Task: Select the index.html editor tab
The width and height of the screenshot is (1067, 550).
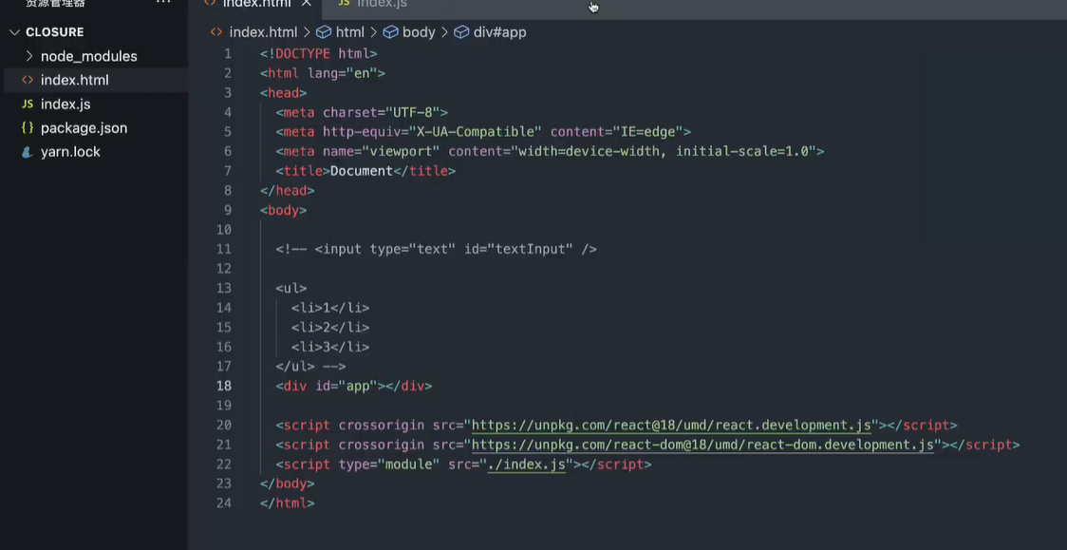Action: (x=256, y=4)
